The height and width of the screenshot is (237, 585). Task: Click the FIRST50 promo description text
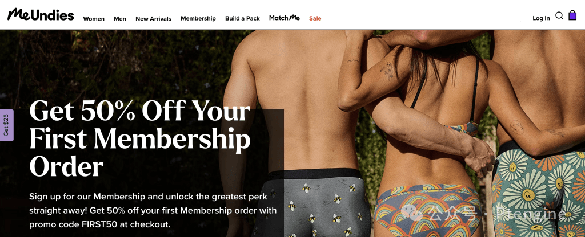tap(153, 210)
